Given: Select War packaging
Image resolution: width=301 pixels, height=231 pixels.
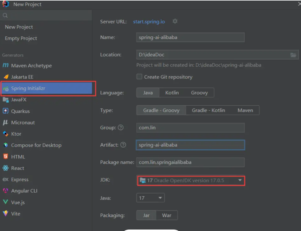Looking at the screenshot, I should (167, 215).
